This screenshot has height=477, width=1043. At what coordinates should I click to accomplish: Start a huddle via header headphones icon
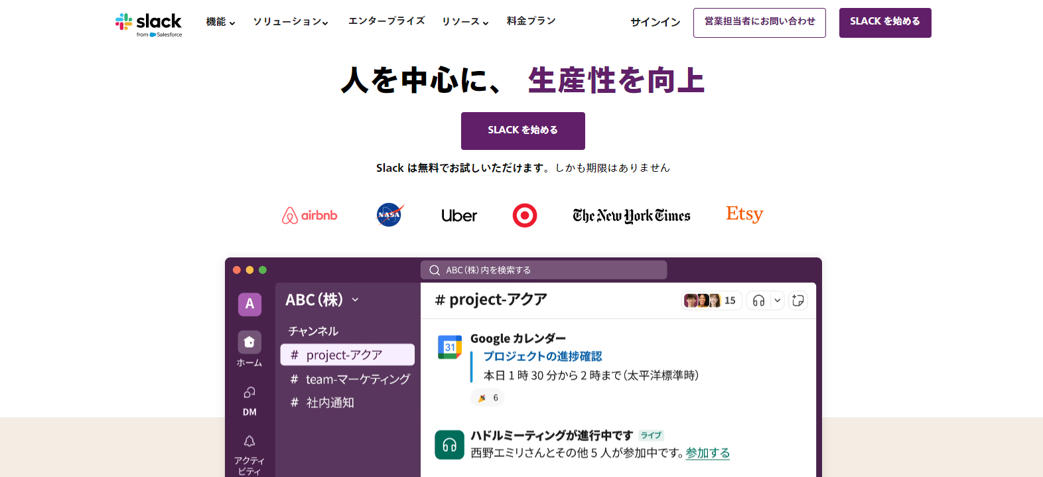758,301
